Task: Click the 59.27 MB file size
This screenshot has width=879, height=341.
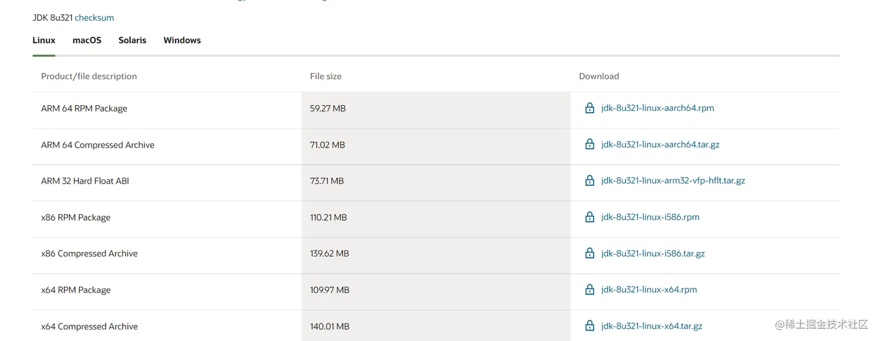Action: 328,109
